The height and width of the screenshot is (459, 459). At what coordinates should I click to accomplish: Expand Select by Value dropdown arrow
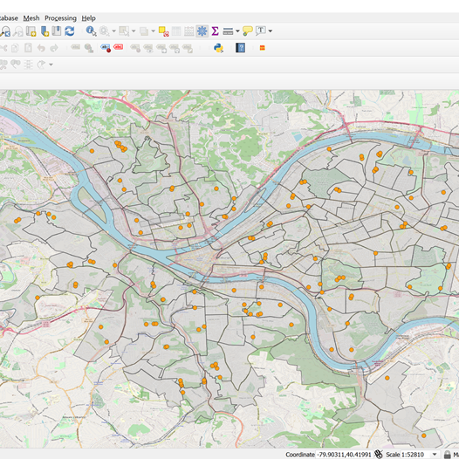coord(153,31)
